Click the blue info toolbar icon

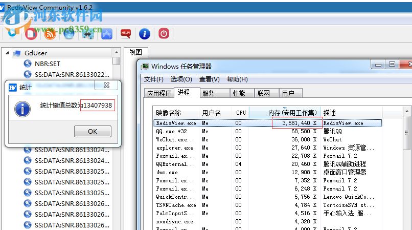coord(145,34)
